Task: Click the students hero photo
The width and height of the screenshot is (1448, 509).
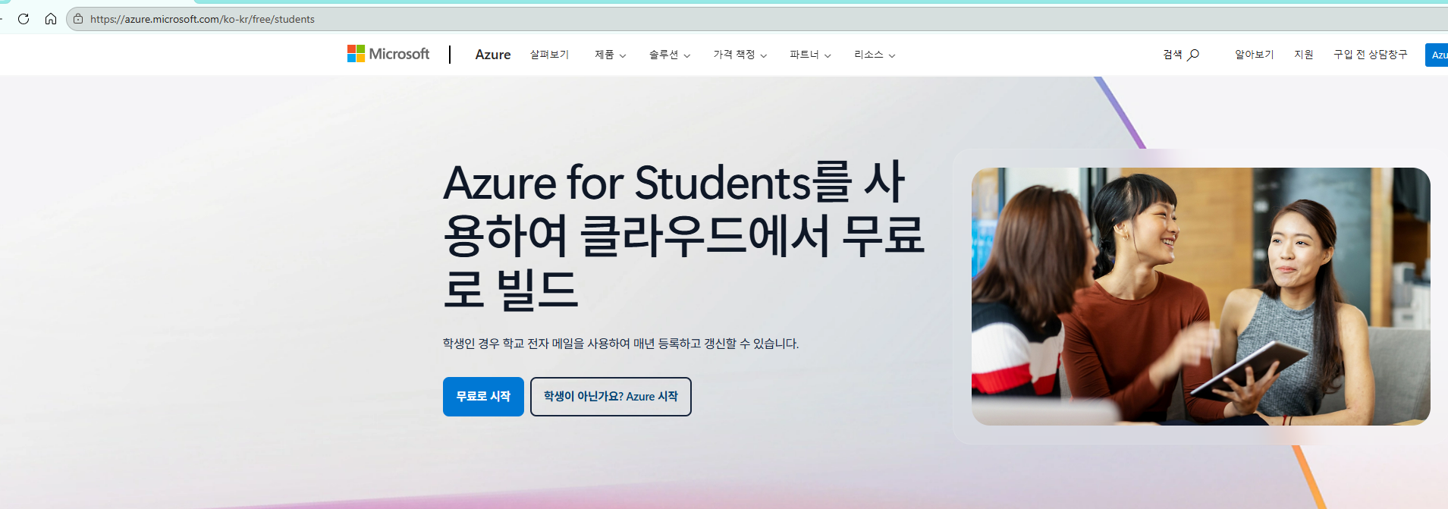Action: [x=1201, y=296]
